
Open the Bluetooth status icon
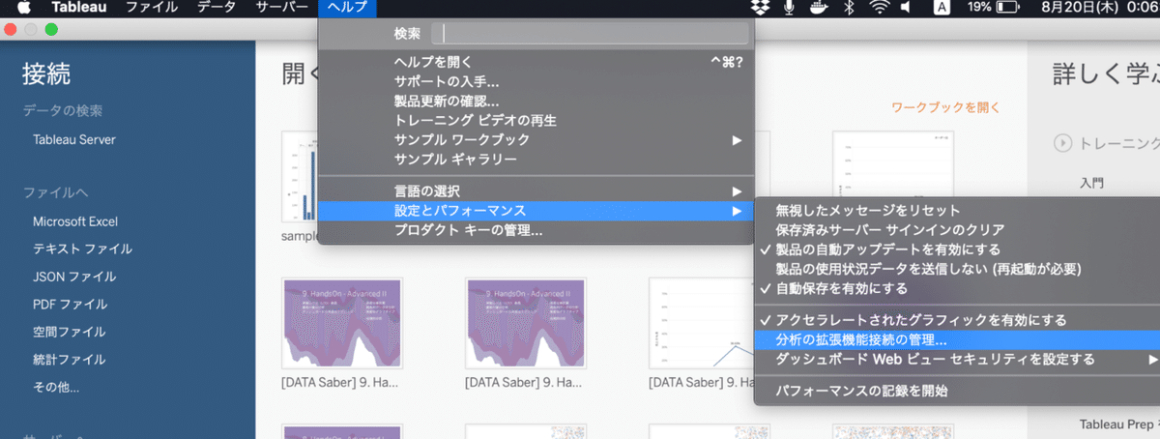click(x=850, y=8)
